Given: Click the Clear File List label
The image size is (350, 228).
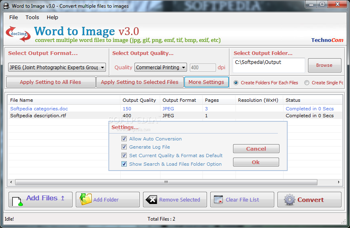Looking at the screenshot, I should pos(242,199).
